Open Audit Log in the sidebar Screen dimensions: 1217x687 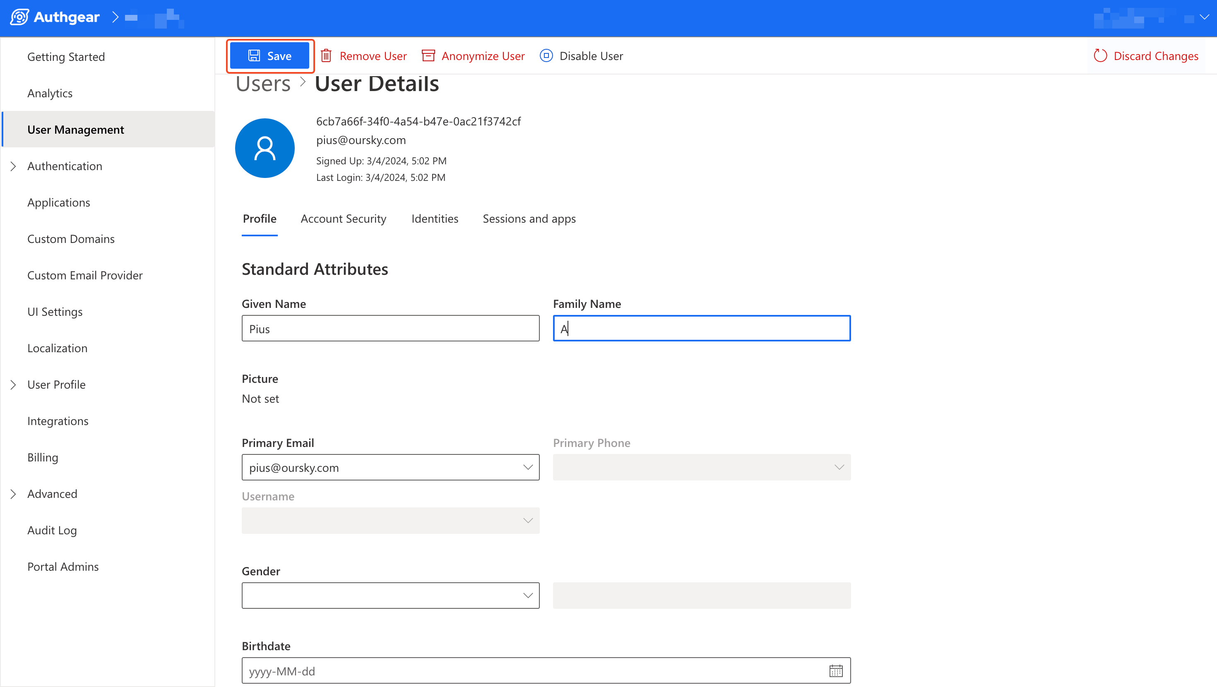tap(52, 530)
